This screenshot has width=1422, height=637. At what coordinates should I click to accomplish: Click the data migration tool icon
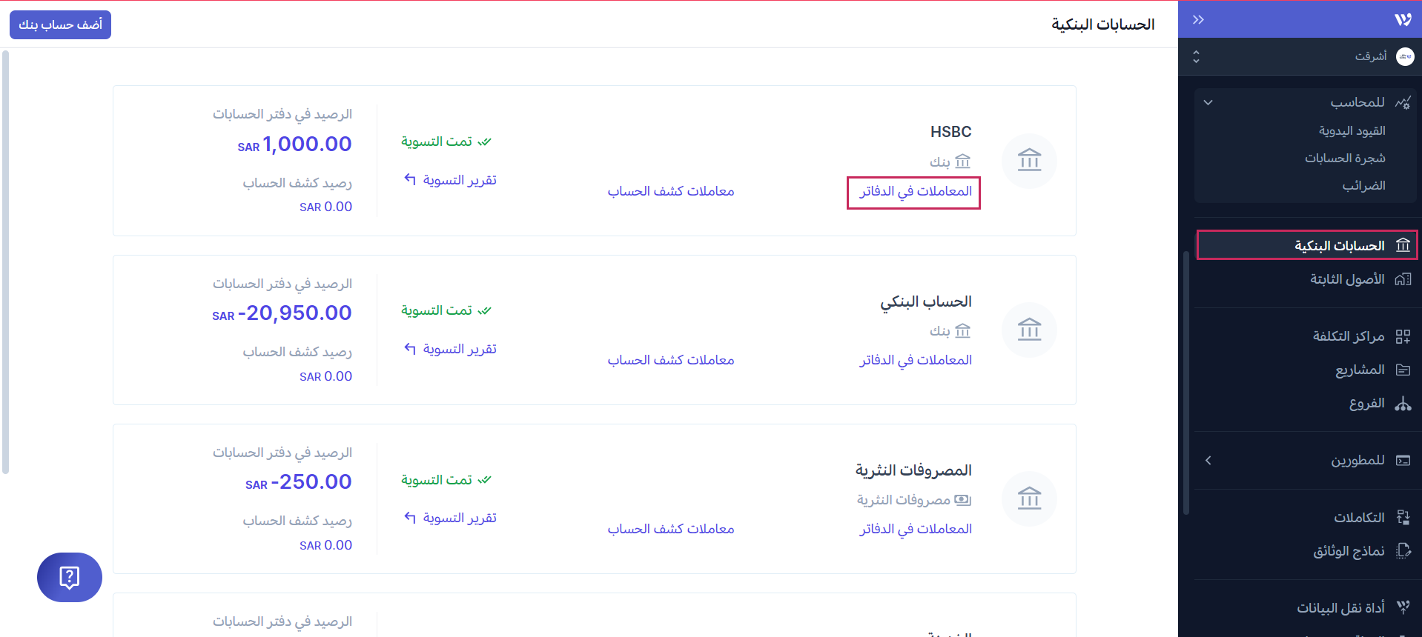(1403, 607)
